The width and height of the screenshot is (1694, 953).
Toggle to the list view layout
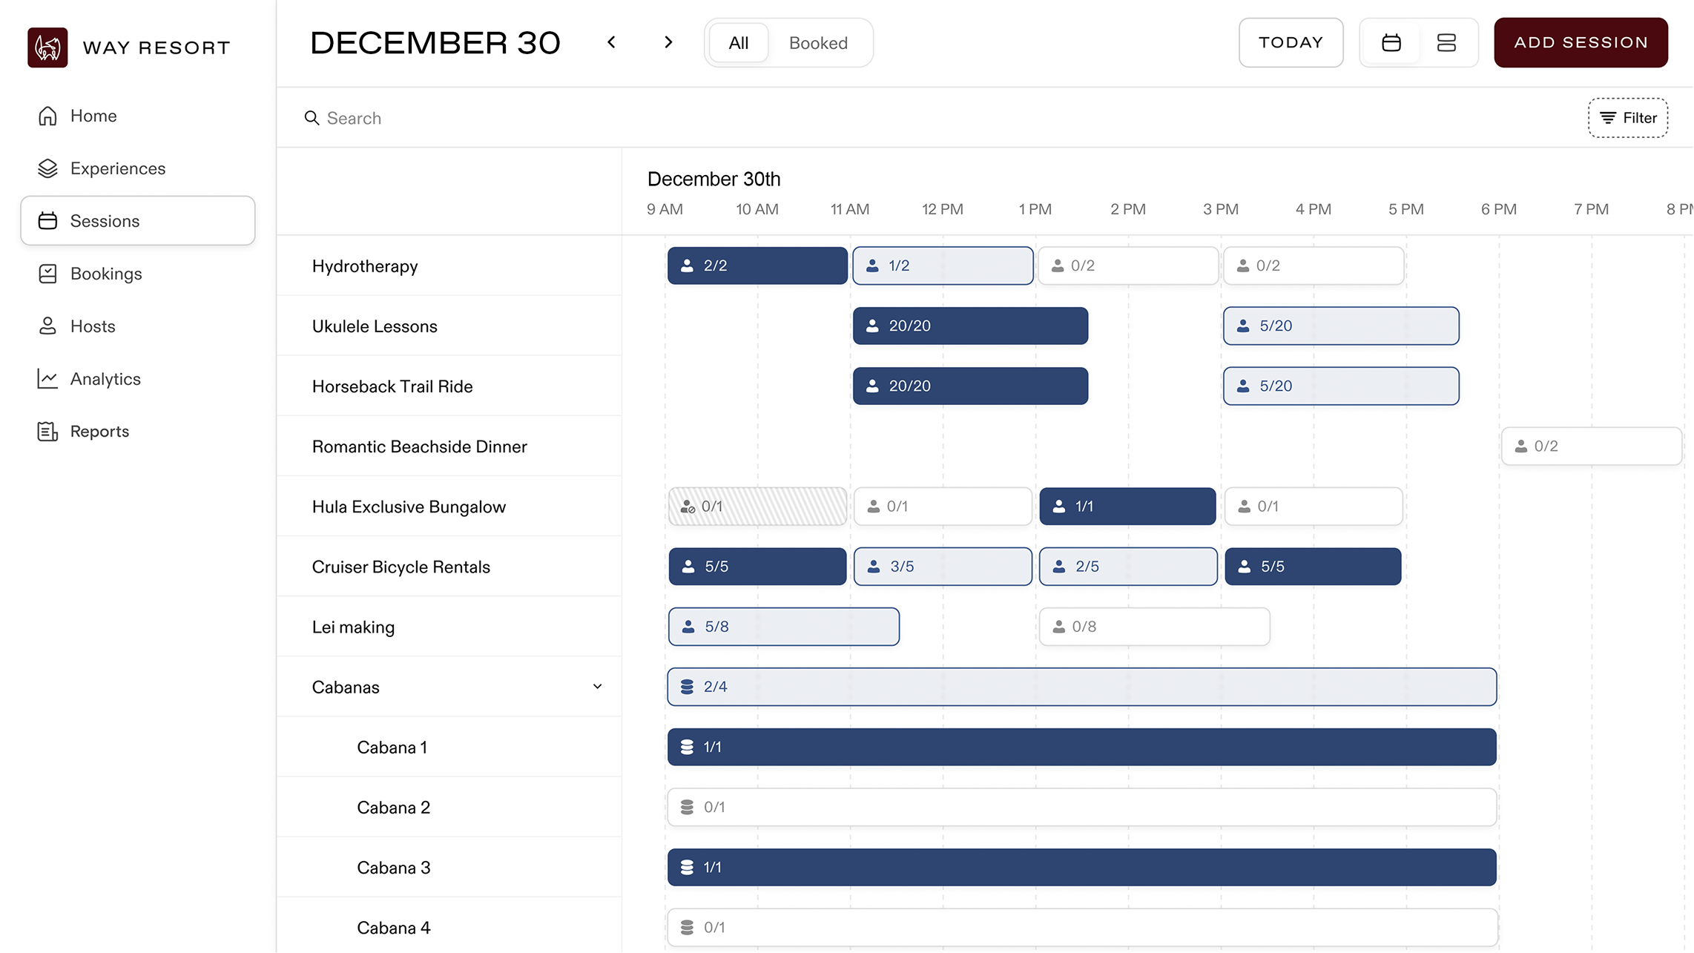click(x=1446, y=42)
